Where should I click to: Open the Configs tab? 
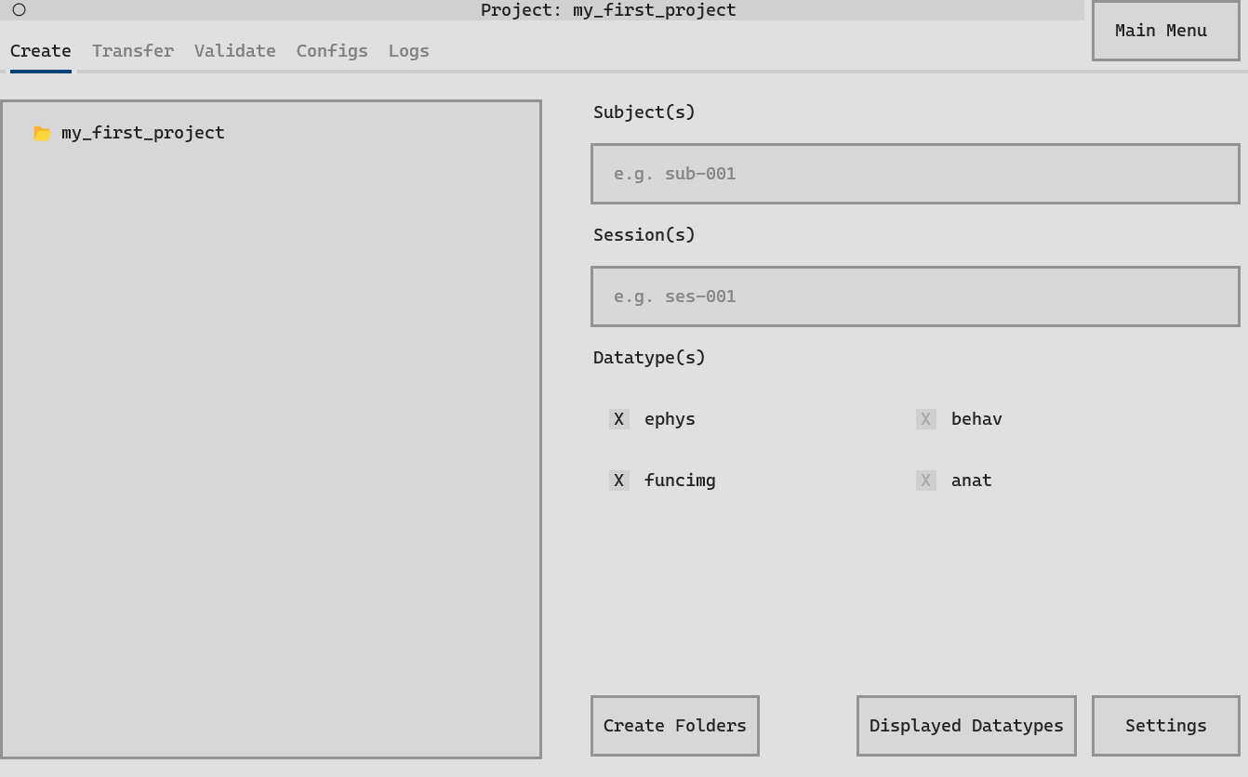(332, 51)
